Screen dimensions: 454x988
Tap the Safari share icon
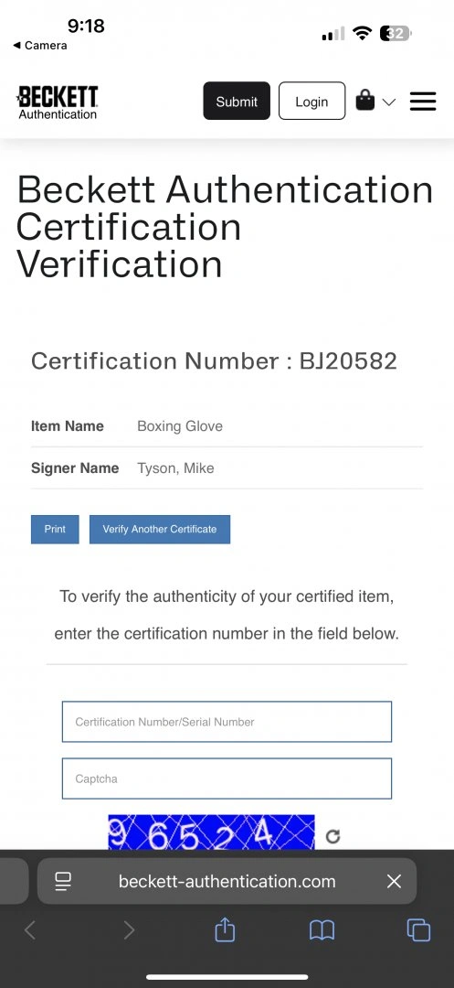click(225, 929)
